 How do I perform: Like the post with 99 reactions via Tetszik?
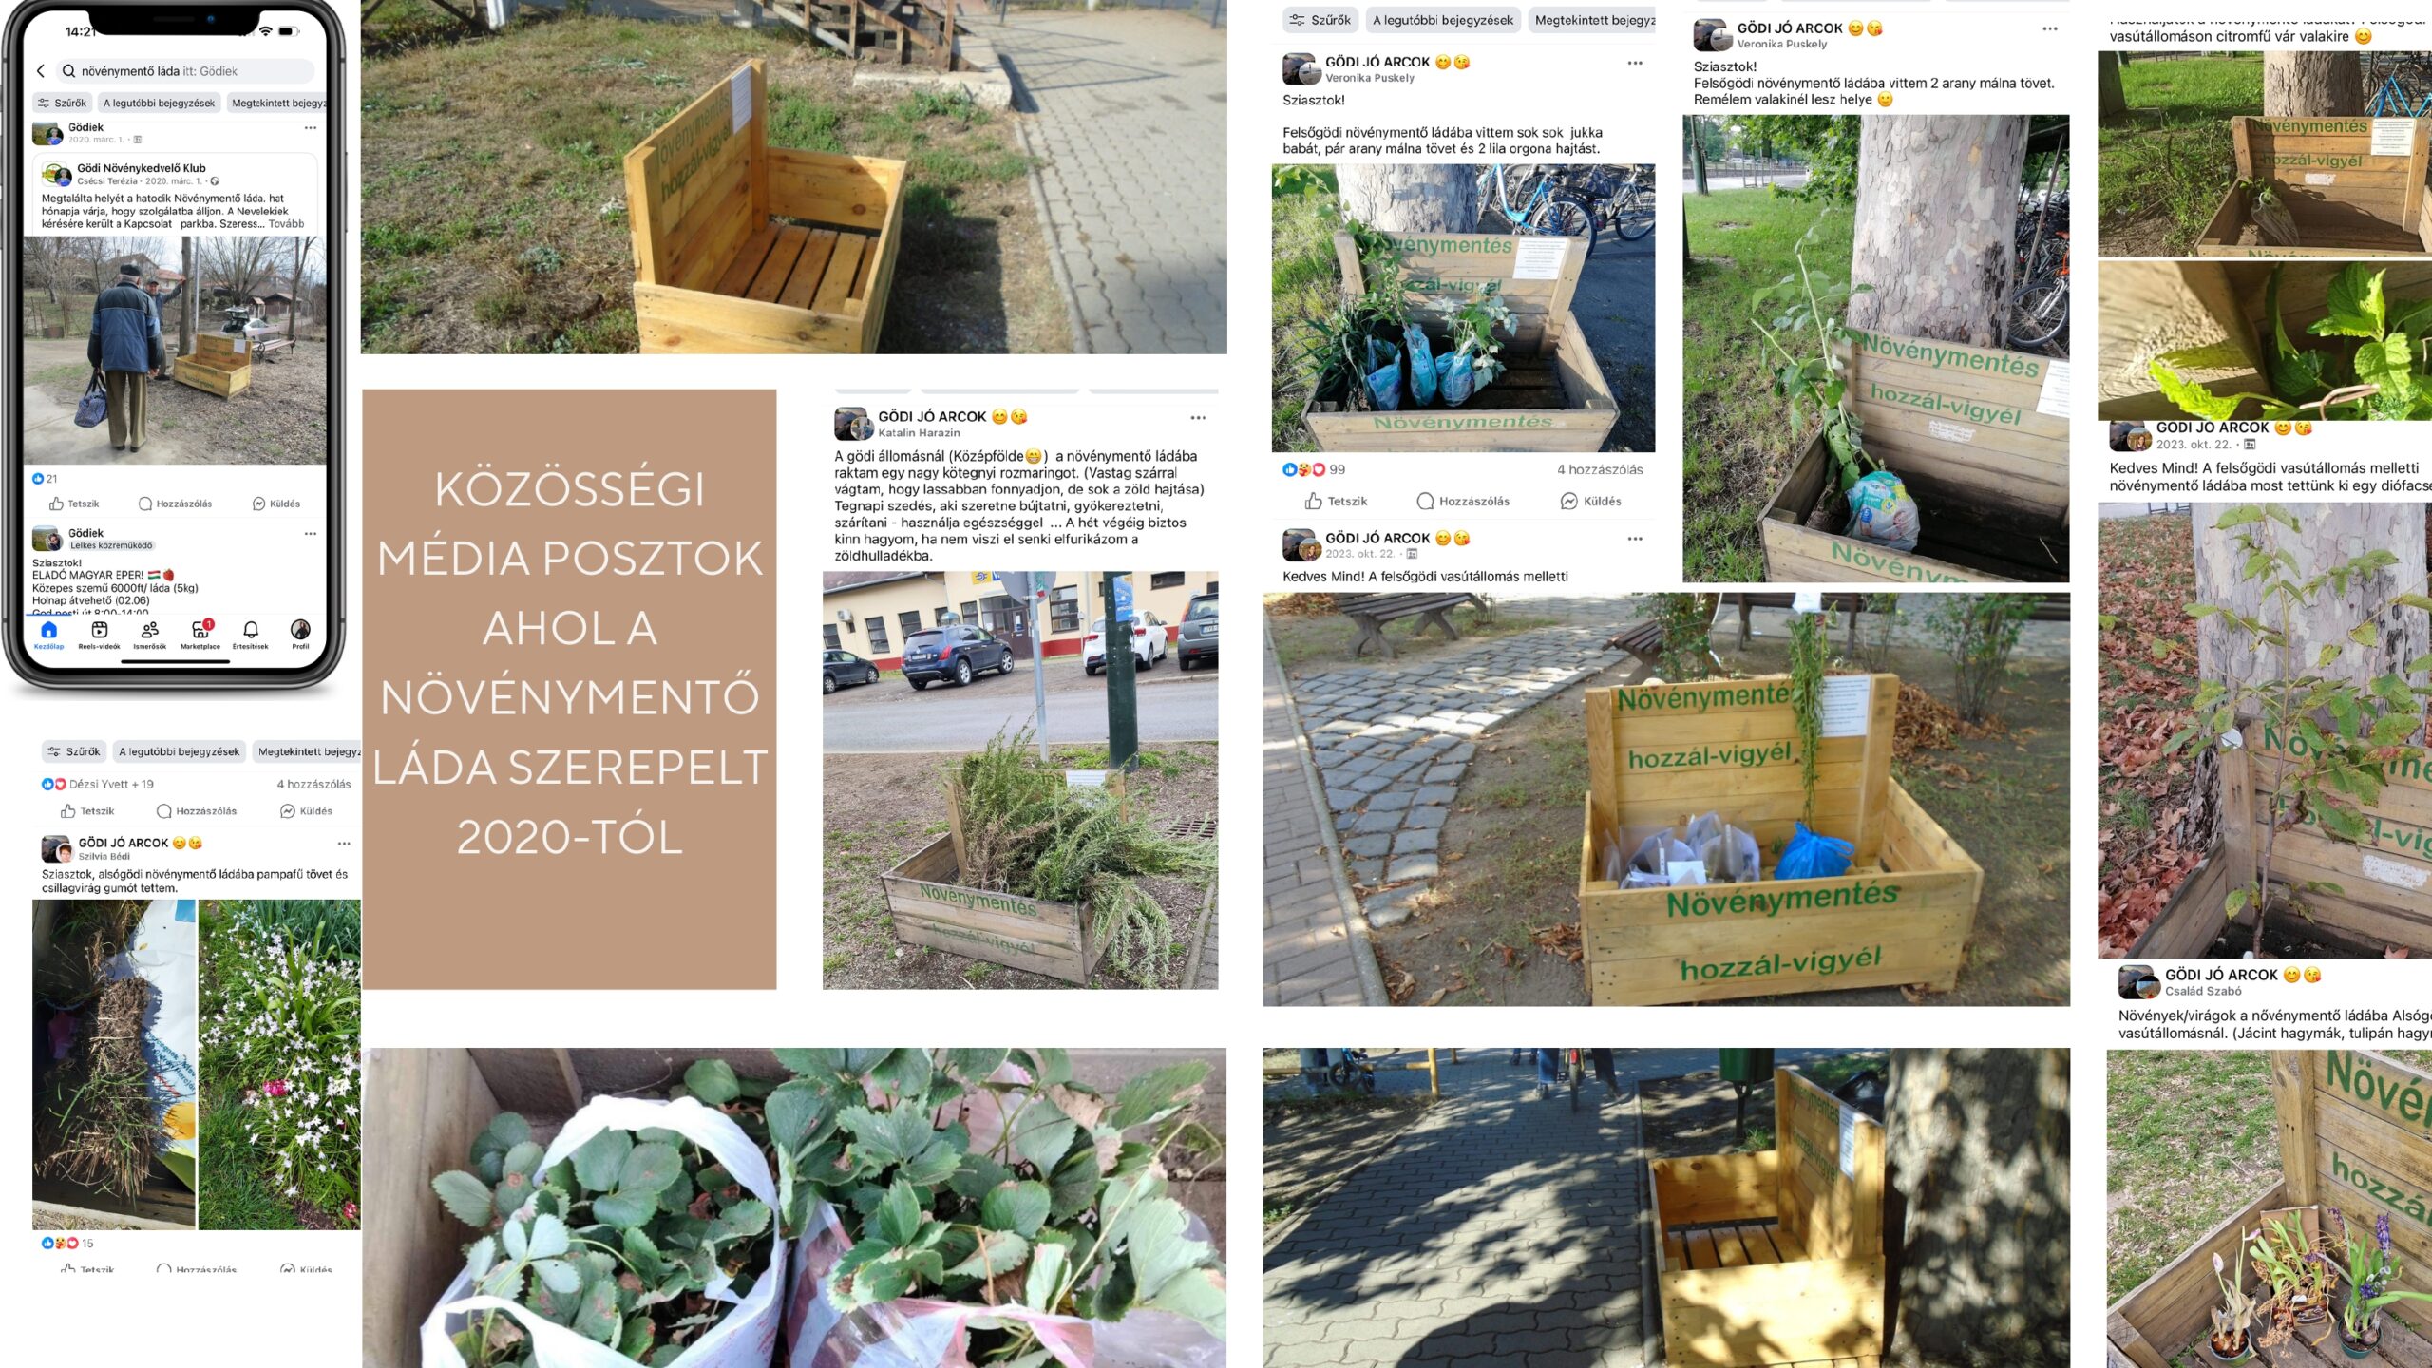coord(1336,501)
